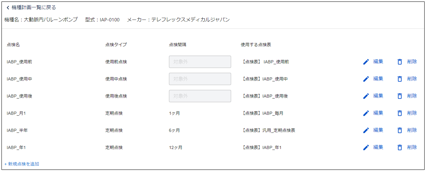Click 削除 link for IABP_使用中
The width and height of the screenshot is (427, 171).
click(412, 79)
